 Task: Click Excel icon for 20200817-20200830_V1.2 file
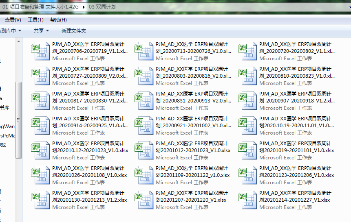click(x=40, y=101)
